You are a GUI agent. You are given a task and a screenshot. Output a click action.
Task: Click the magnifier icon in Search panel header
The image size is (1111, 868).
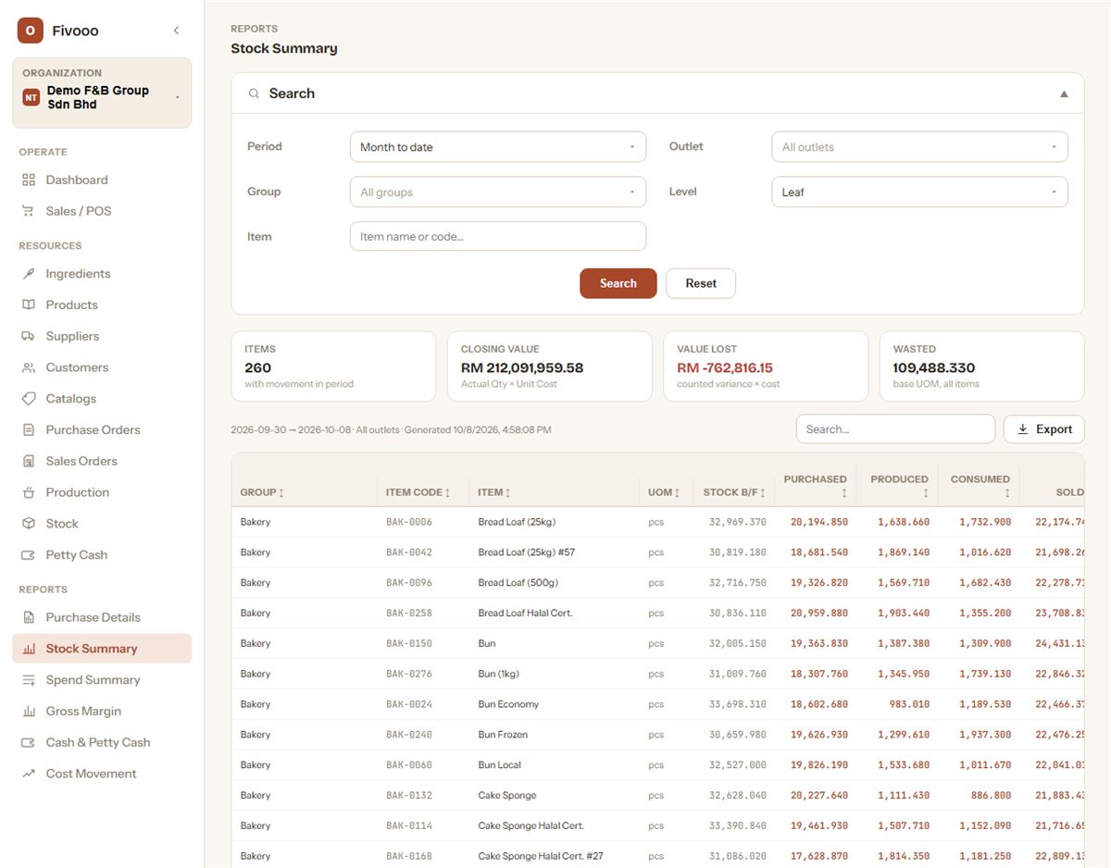point(254,93)
